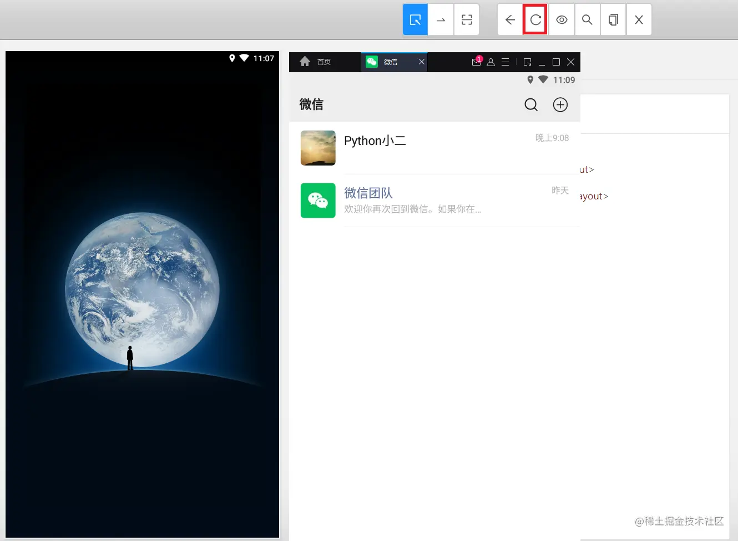Open the WeChat plus add menu
738x541 pixels.
[560, 104]
